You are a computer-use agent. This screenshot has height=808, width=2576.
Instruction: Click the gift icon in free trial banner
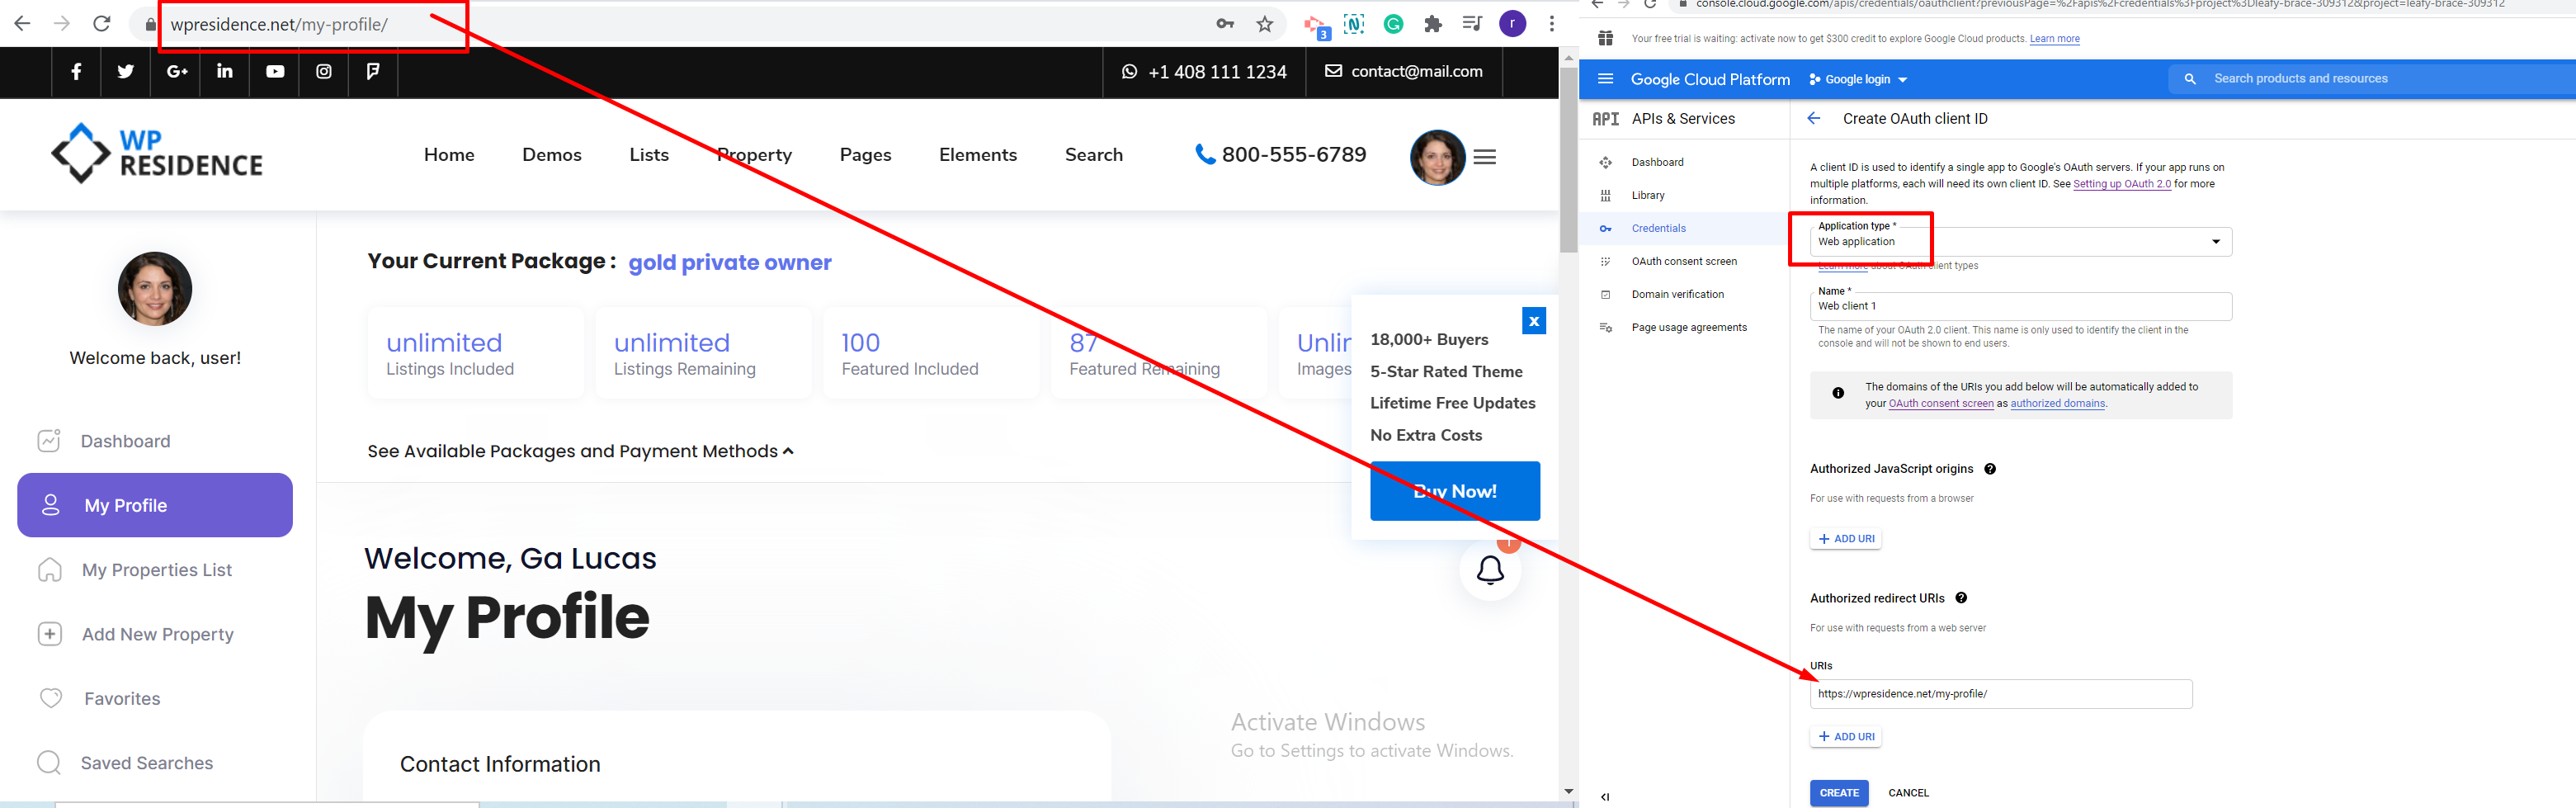click(1605, 38)
